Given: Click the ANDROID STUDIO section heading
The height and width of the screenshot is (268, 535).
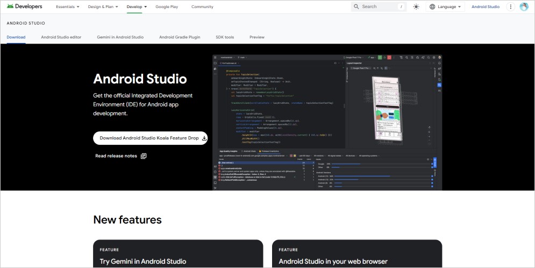Looking at the screenshot, I should [x=26, y=23].
